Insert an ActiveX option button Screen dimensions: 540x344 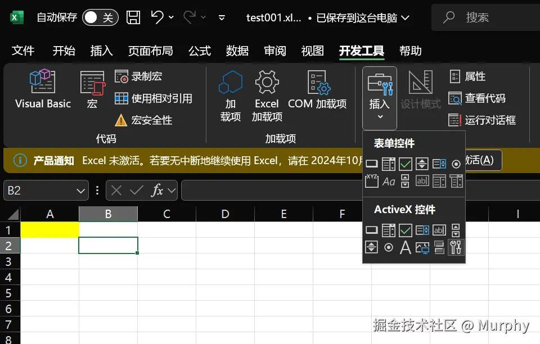(x=389, y=247)
